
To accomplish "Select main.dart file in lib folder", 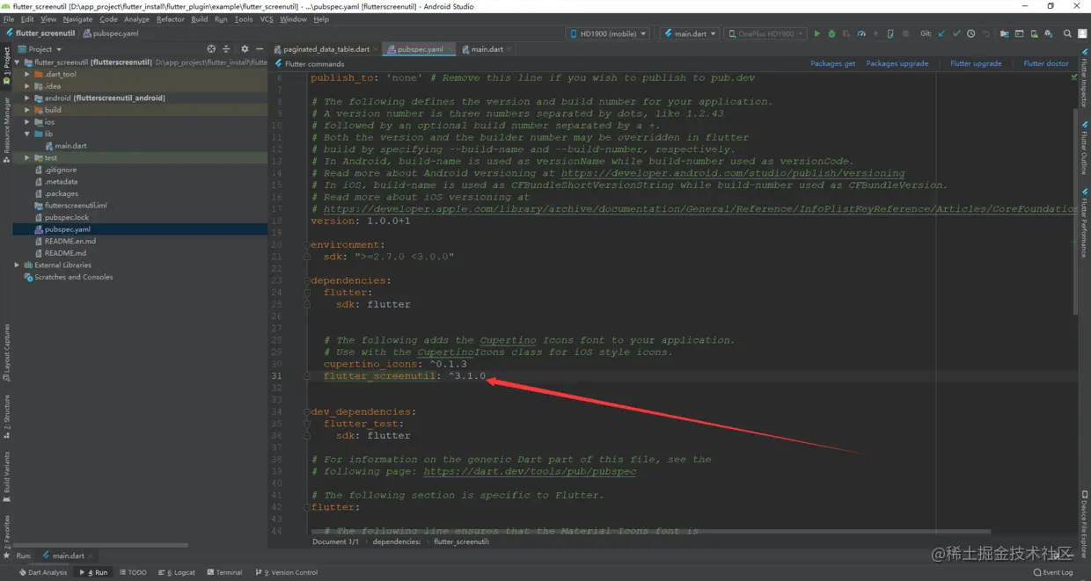I will tap(70, 146).
